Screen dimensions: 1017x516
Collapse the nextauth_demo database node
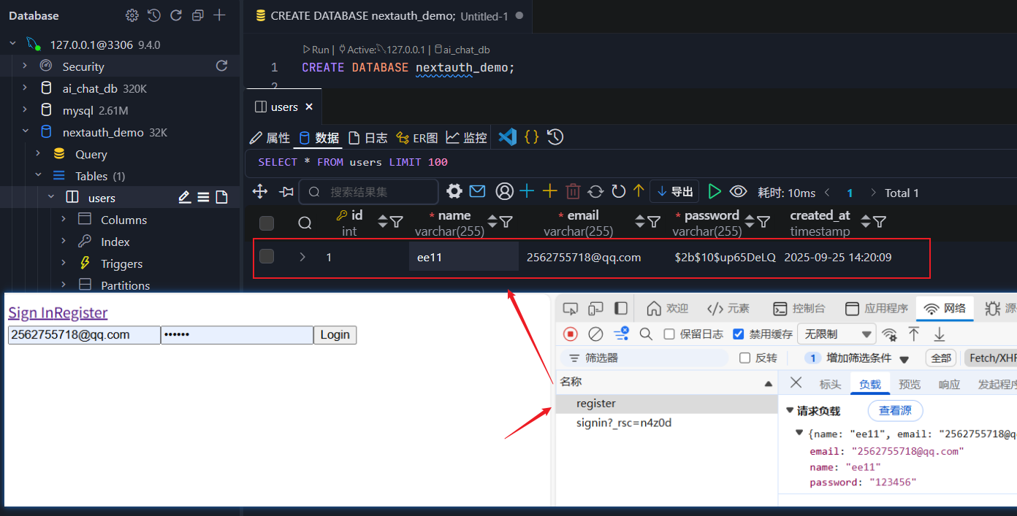(26, 131)
